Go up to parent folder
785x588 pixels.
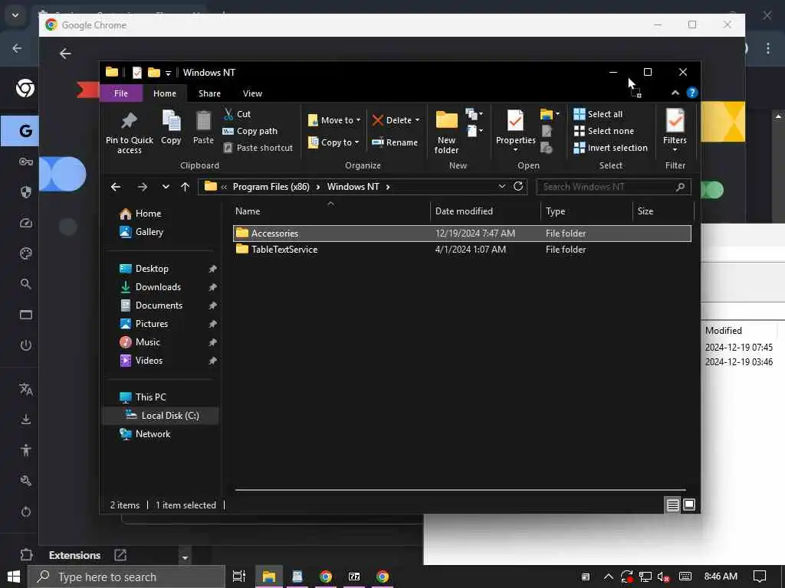point(185,187)
